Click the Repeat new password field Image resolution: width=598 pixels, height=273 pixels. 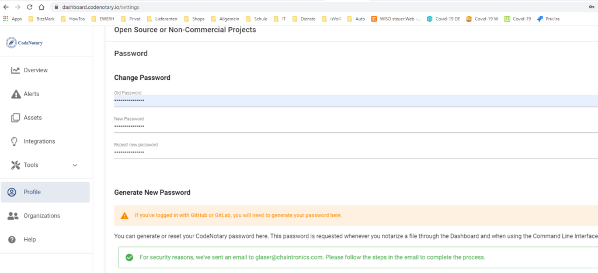350,152
